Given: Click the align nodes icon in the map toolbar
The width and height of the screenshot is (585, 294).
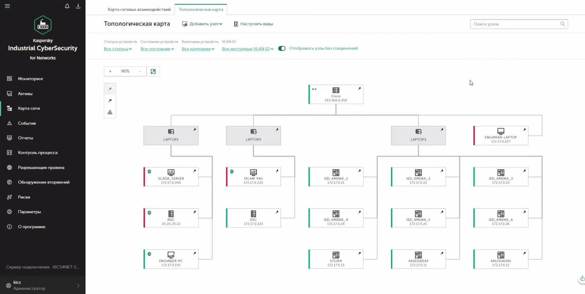Looking at the screenshot, I should tap(110, 112).
